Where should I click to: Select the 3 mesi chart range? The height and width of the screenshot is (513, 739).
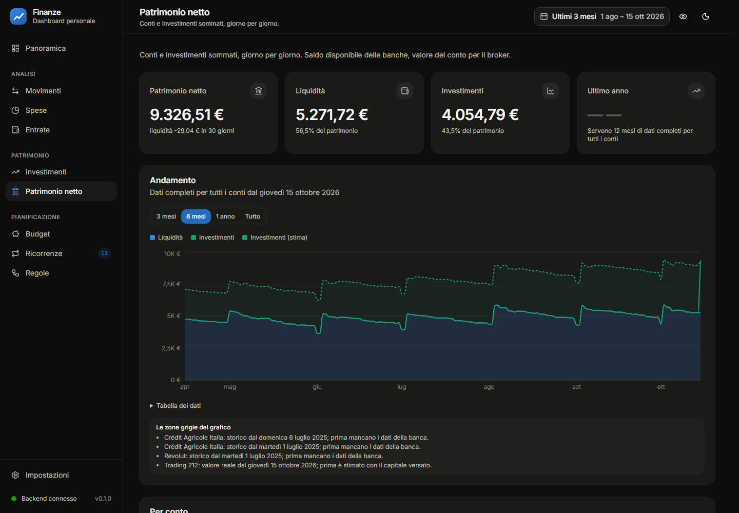click(166, 216)
